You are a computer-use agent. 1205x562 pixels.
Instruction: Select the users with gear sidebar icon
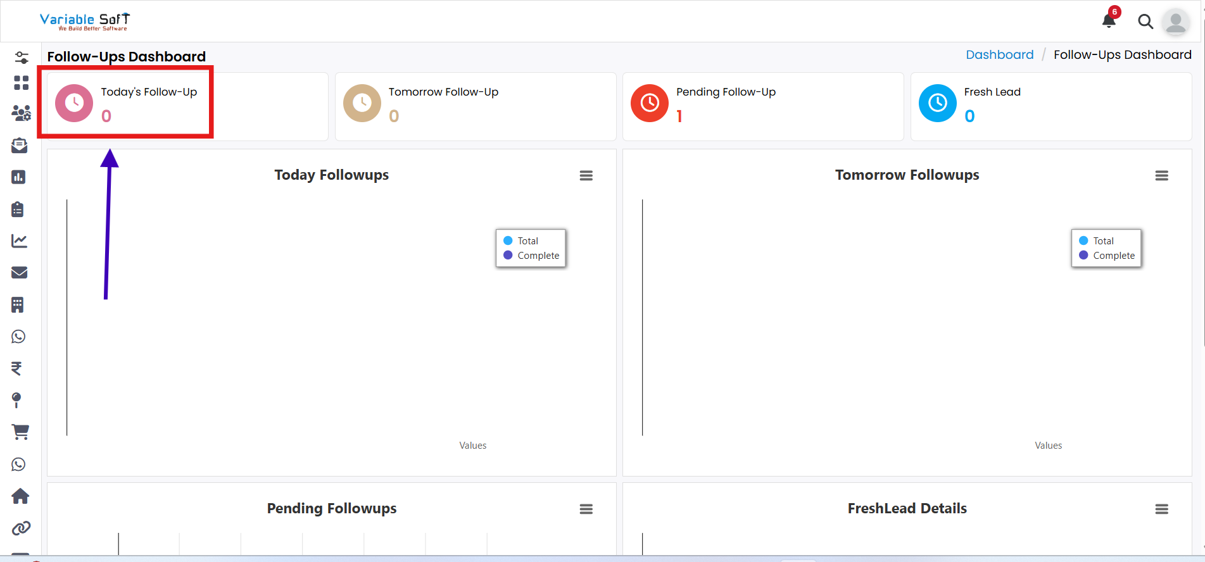(x=21, y=113)
